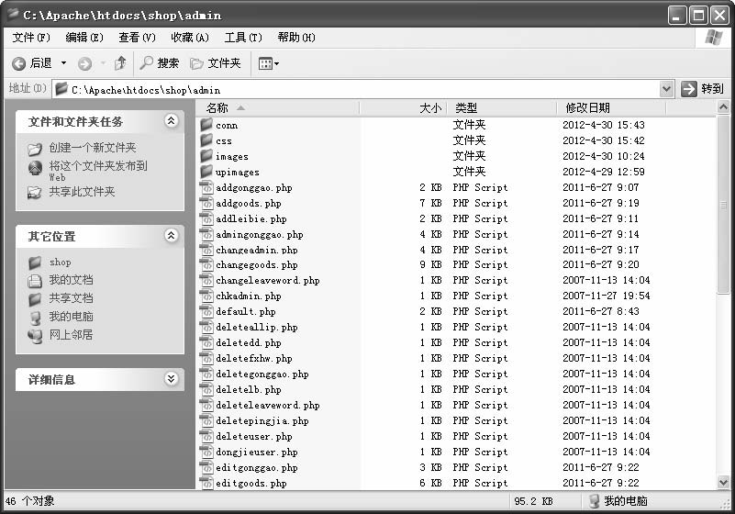Screen dimensions: 735x514
Task: Click inside the address path field
Action: [x=356, y=89]
